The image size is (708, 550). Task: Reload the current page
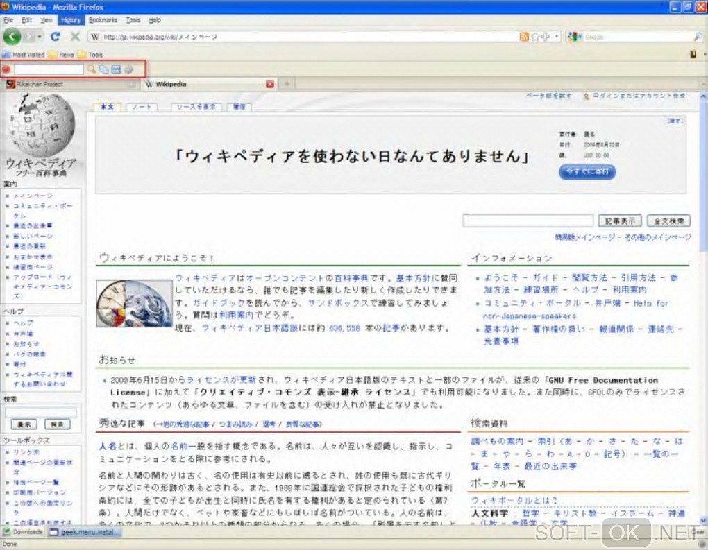(55, 37)
